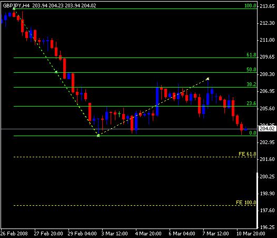
Task: Click the FE 100.0 yellow dashed line
Action: (x=135, y=206)
